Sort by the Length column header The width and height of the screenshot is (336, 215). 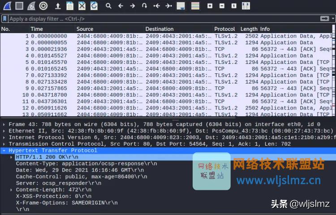coord(249,29)
